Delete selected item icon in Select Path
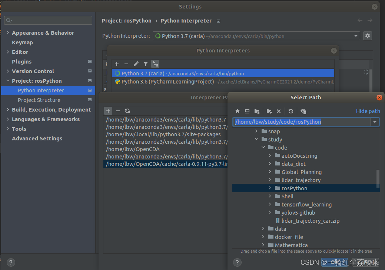 (279, 112)
